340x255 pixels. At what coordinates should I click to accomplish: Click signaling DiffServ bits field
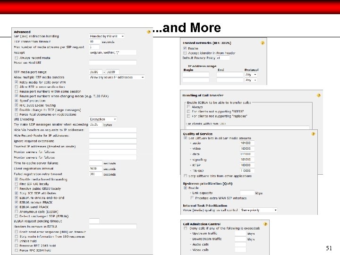click(247, 160)
